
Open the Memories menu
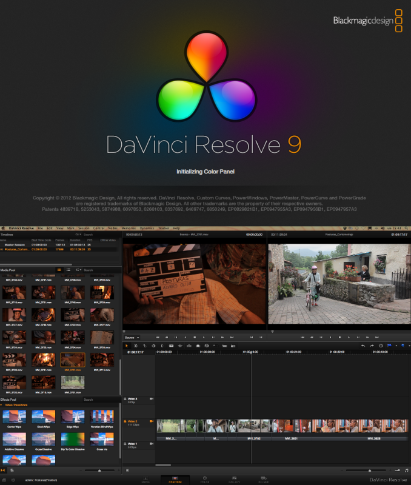(x=129, y=229)
